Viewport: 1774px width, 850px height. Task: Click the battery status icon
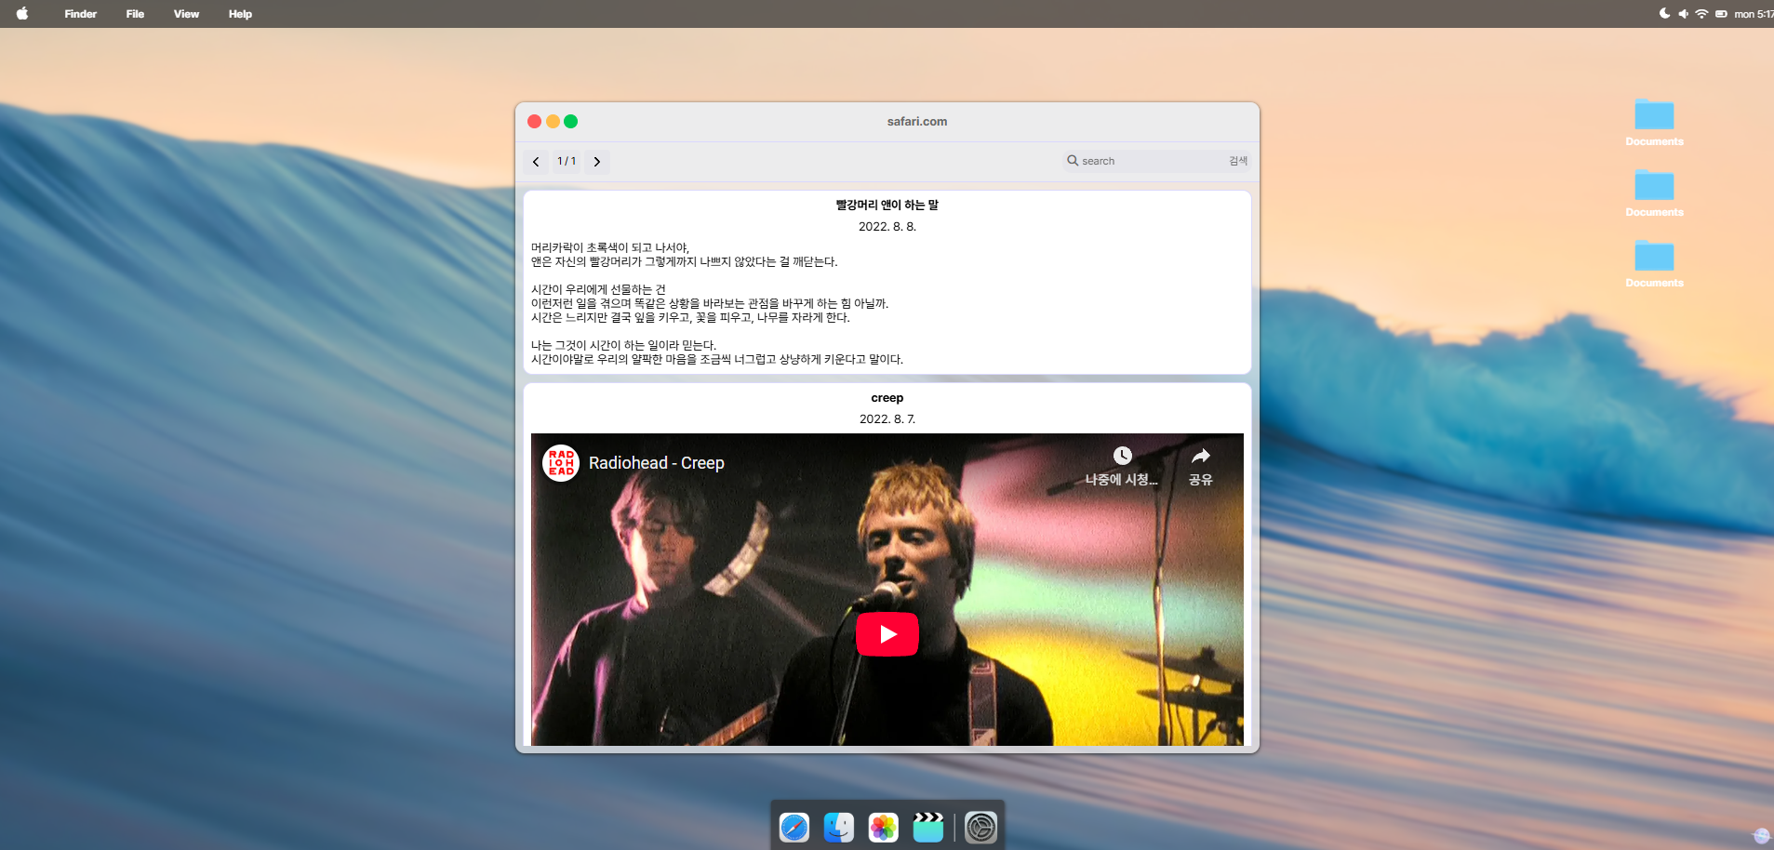coord(1721,14)
